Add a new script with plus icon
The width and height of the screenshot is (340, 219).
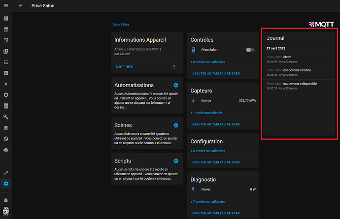[176, 161]
